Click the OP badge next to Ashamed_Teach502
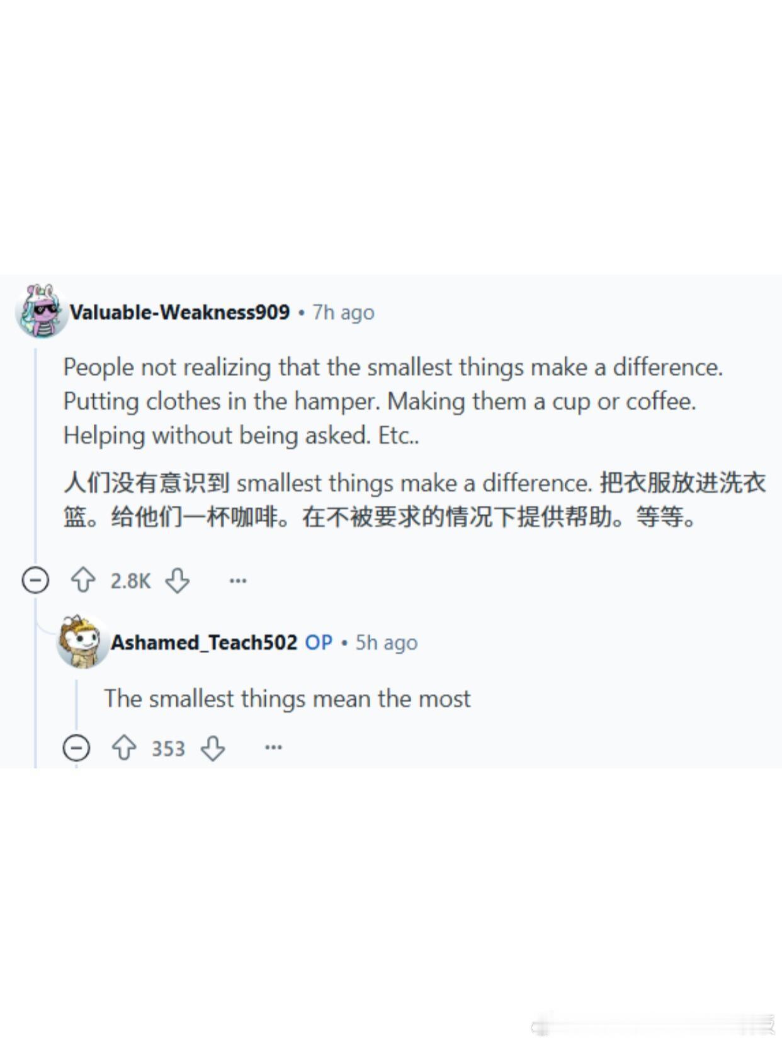The width and height of the screenshot is (782, 1043). click(x=319, y=642)
